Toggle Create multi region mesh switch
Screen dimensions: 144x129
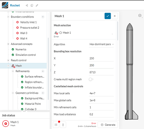91,79
